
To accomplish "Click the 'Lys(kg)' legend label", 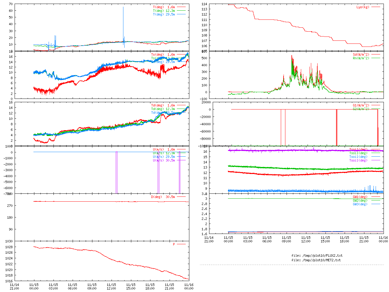I will pyautogui.click(x=363, y=7).
